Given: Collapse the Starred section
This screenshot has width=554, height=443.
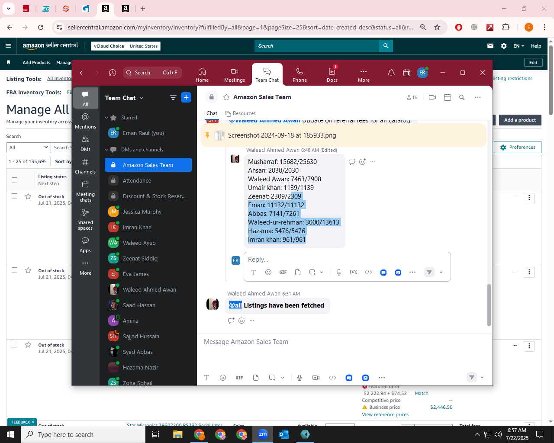Looking at the screenshot, I should [x=106, y=118].
